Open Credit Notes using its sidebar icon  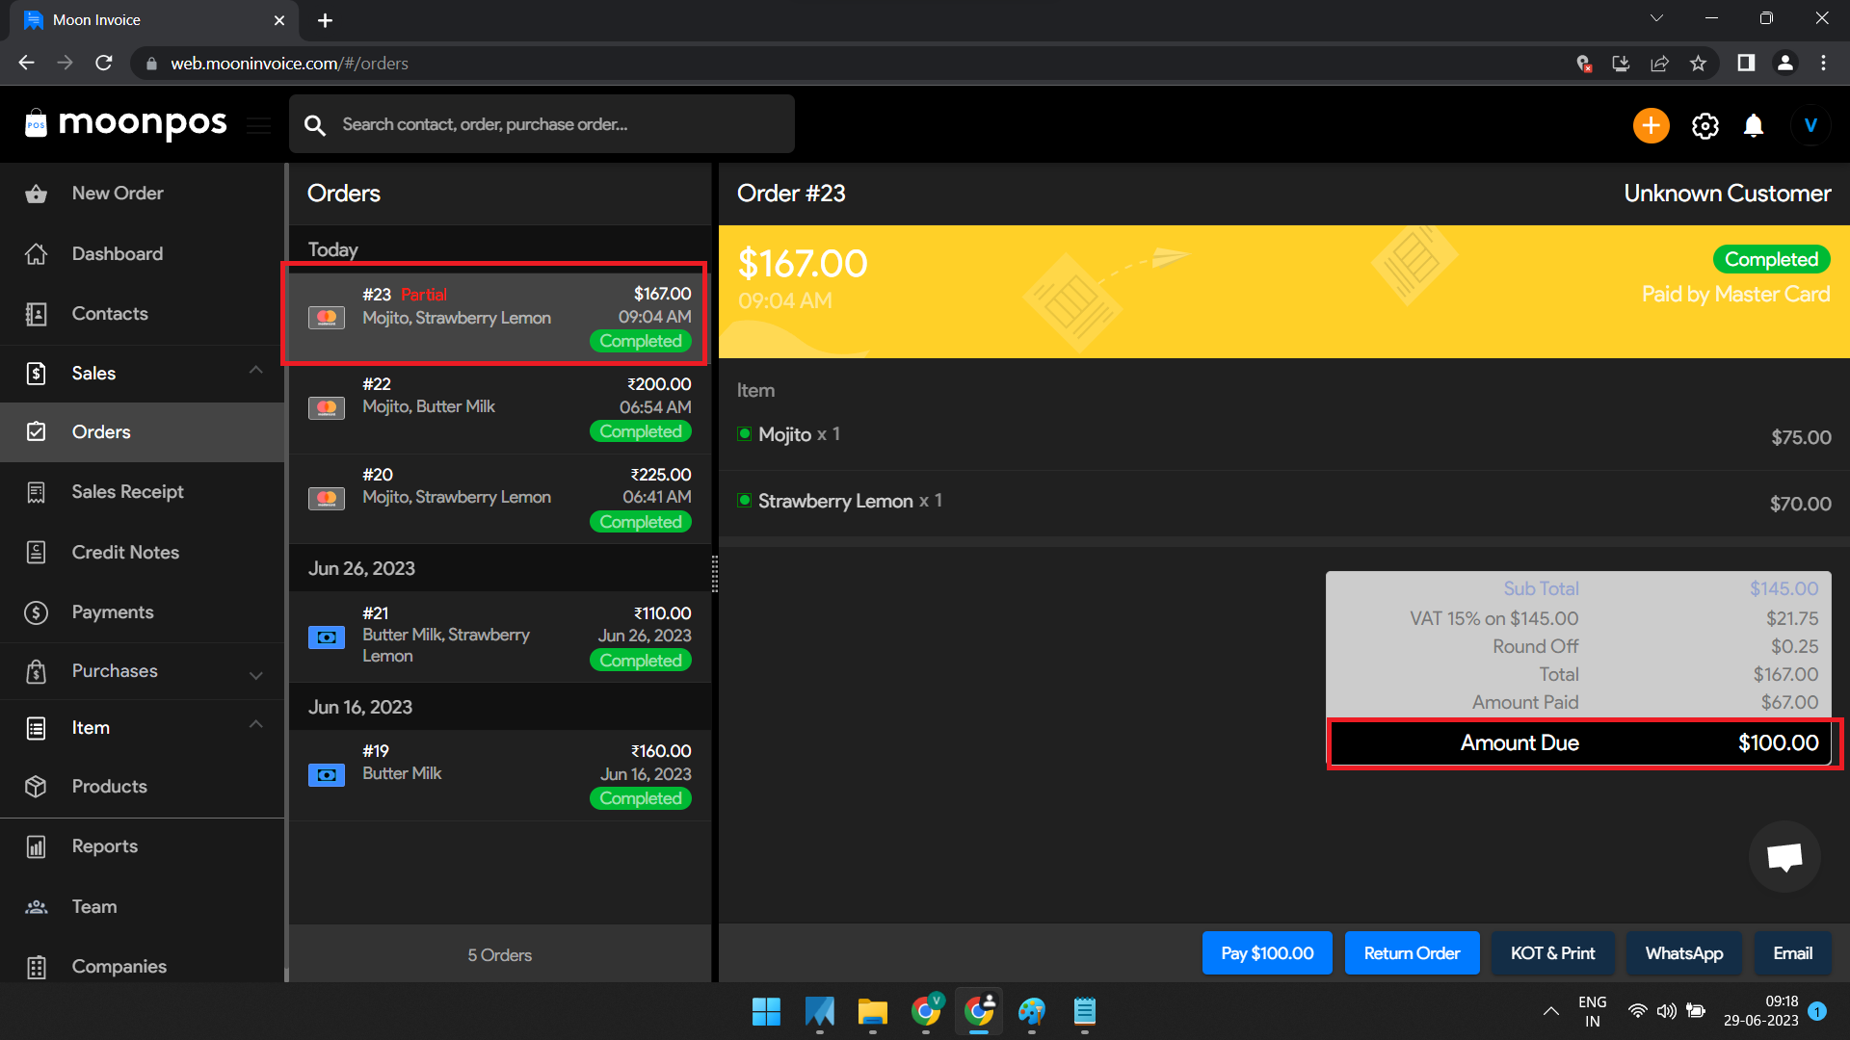coord(36,552)
